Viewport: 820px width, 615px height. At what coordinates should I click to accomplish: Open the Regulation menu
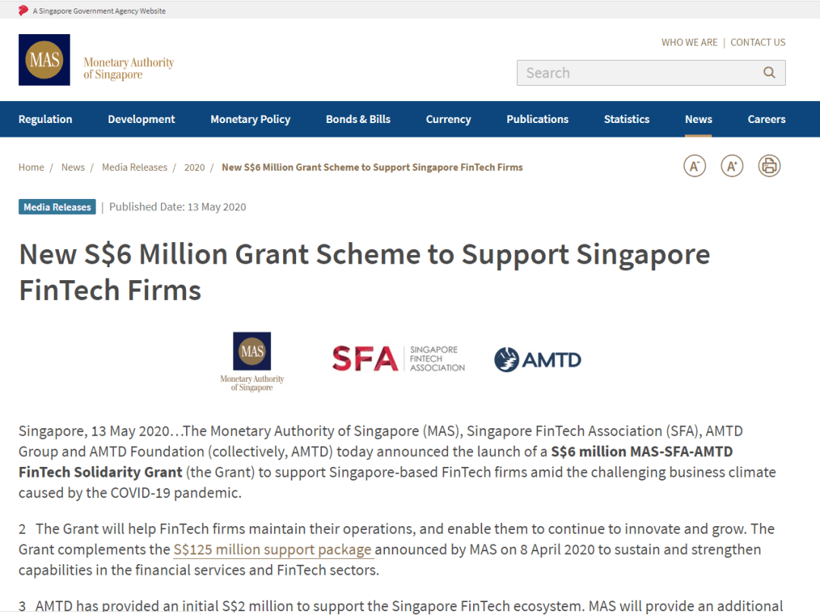point(46,119)
